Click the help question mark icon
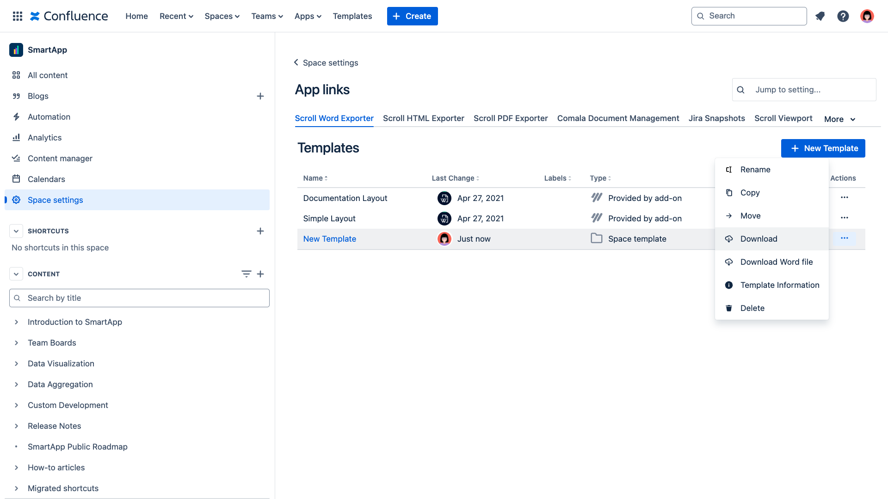Image resolution: width=888 pixels, height=499 pixels. (x=843, y=16)
